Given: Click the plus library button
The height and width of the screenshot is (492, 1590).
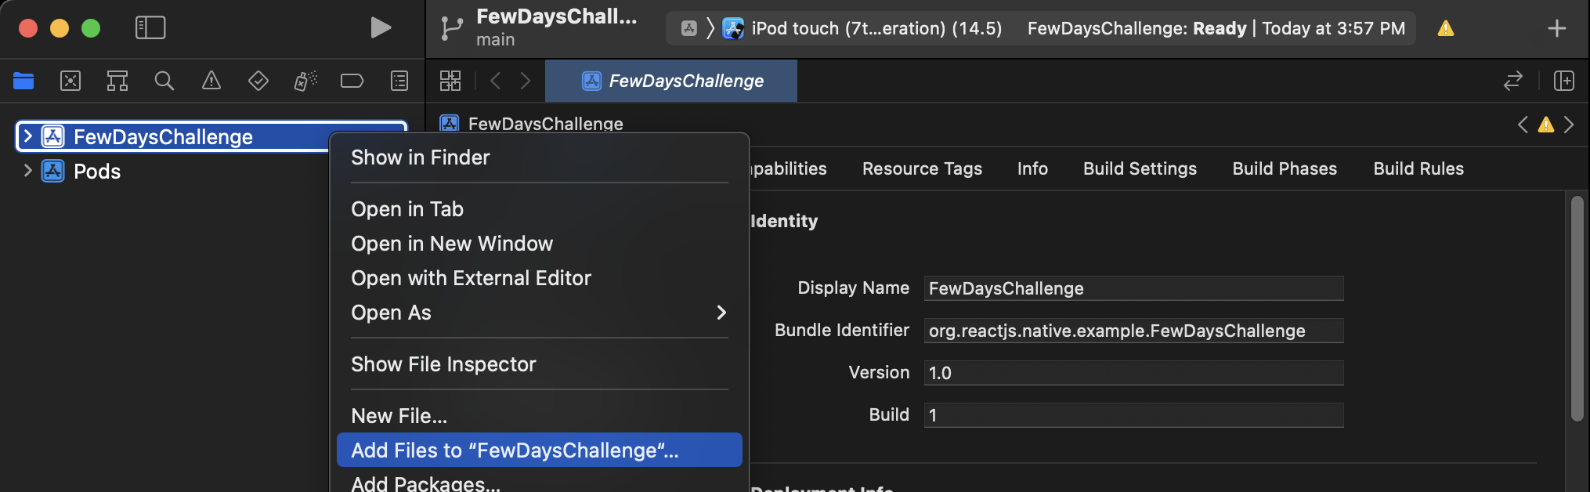Looking at the screenshot, I should point(1557,29).
